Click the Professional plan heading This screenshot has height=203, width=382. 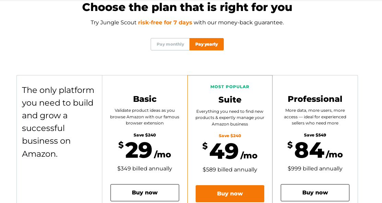[315, 99]
